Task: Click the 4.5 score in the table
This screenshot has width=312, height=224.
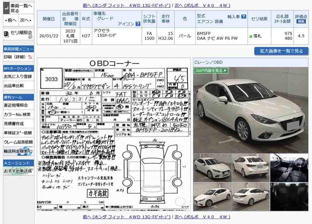Action: tap(301, 36)
